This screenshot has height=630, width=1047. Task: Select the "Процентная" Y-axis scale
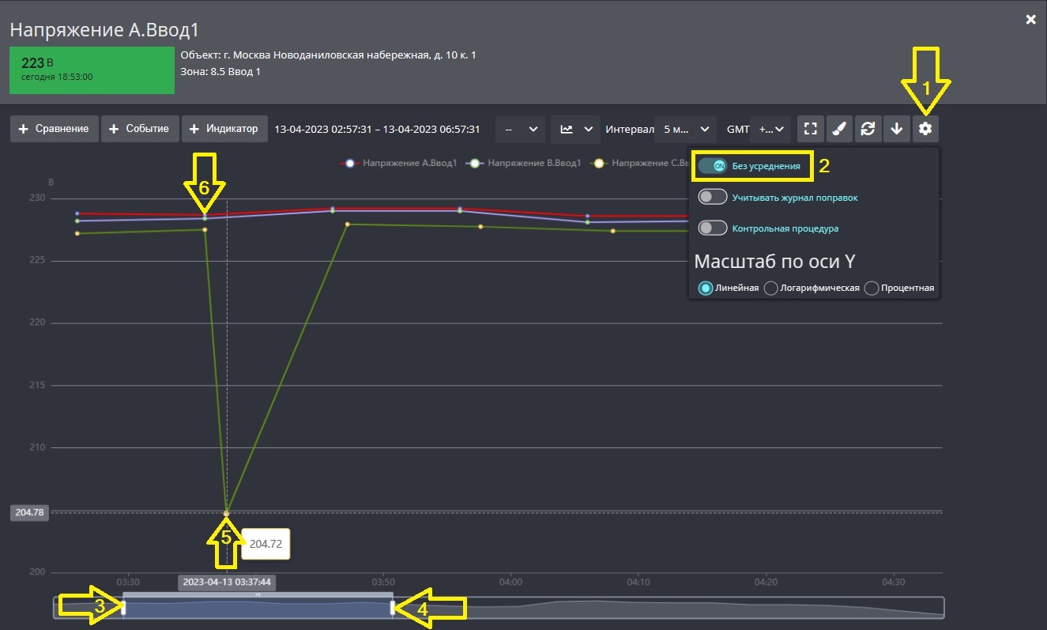pos(872,288)
